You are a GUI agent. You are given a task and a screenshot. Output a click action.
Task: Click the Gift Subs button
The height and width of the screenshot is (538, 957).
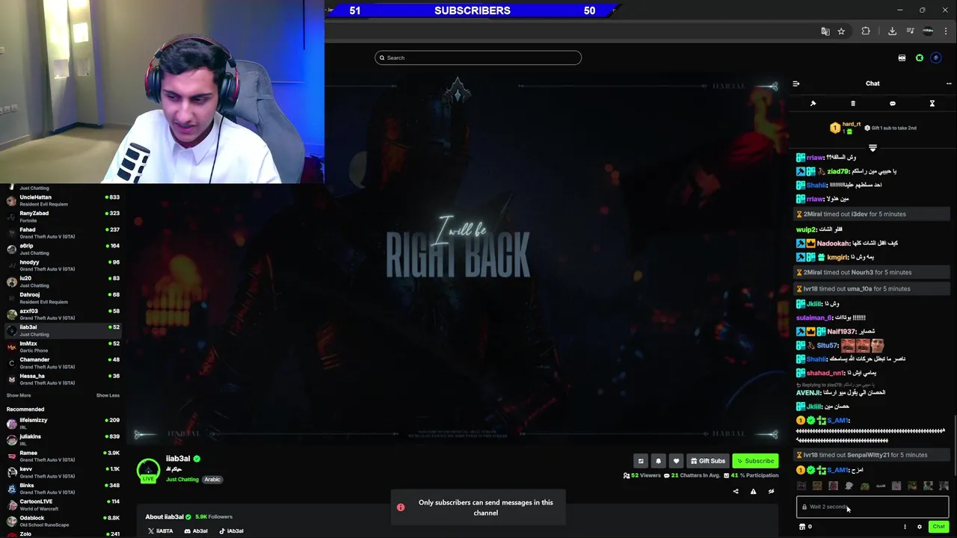[707, 461]
